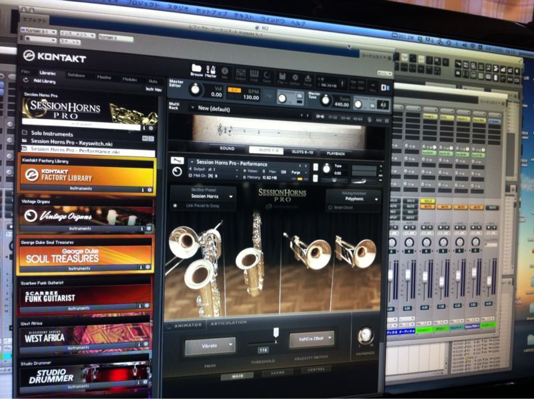This screenshot has width=534, height=399.
Task: Click the instrument header's round logo icon
Action: click(177, 172)
